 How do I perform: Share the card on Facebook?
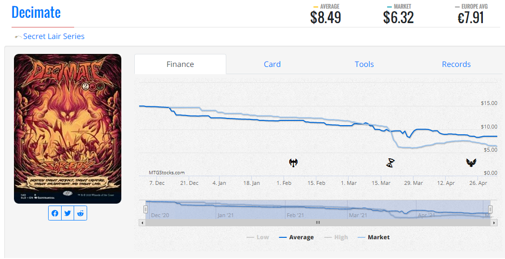click(55, 213)
